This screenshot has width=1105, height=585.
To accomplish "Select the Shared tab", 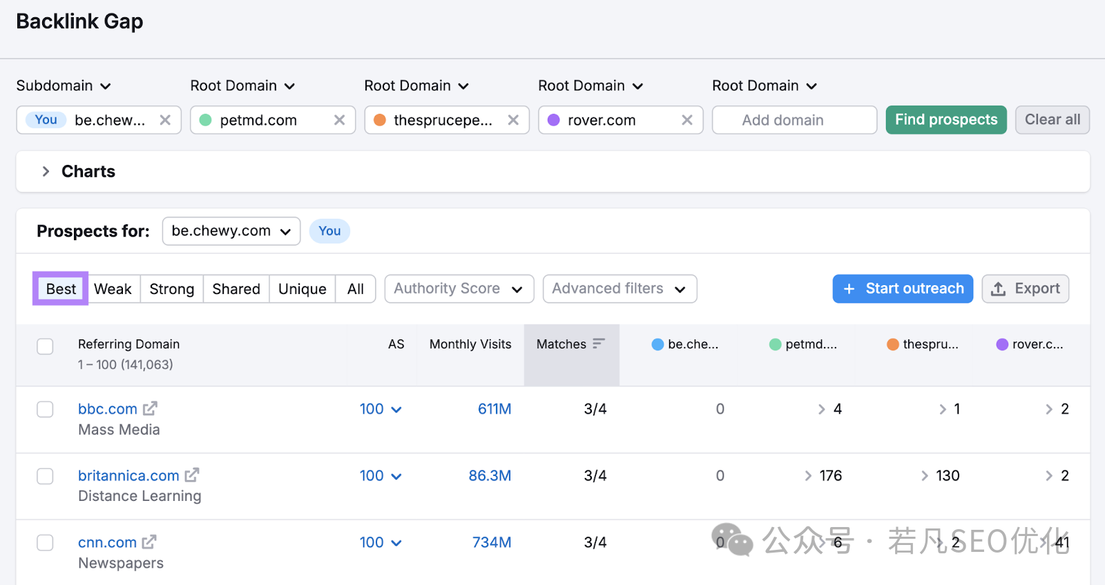I will point(236,289).
